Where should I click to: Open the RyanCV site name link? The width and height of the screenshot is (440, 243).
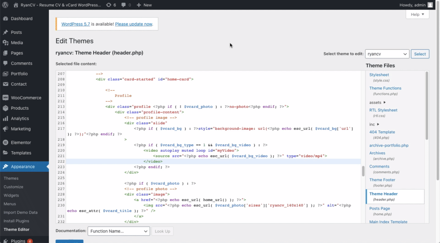(x=61, y=5)
